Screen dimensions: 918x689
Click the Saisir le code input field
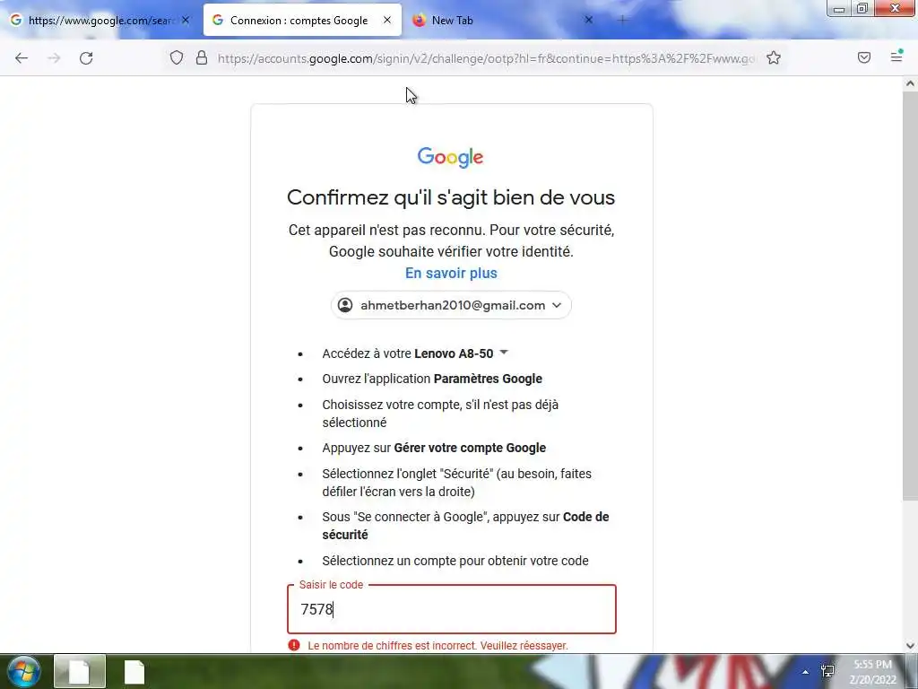tap(452, 609)
